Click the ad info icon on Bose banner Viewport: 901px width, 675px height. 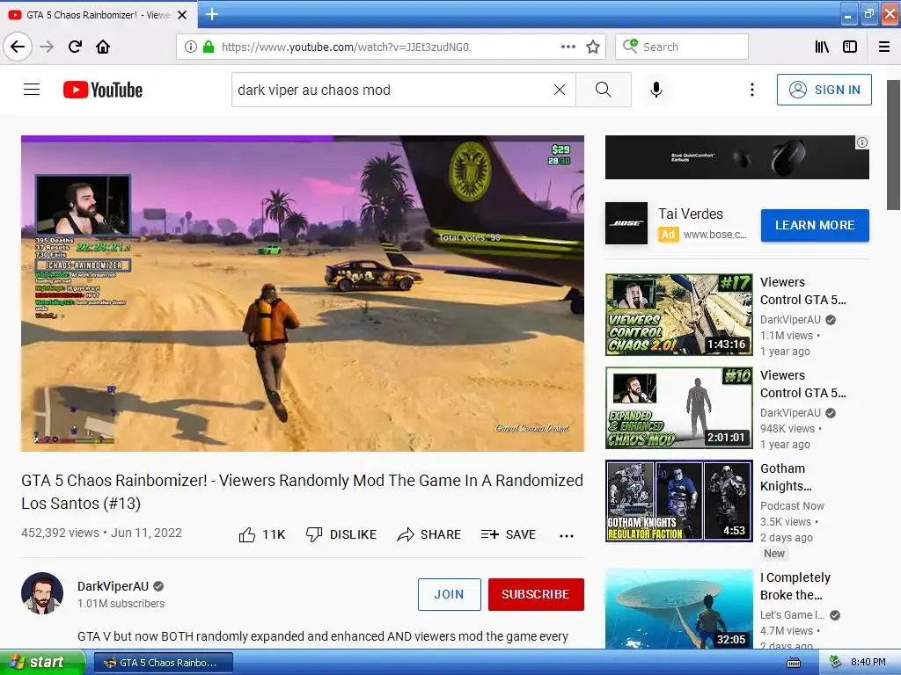862,142
